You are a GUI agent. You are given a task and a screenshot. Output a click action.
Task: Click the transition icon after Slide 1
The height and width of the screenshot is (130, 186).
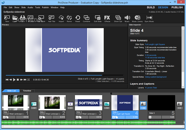[x=34, y=104]
